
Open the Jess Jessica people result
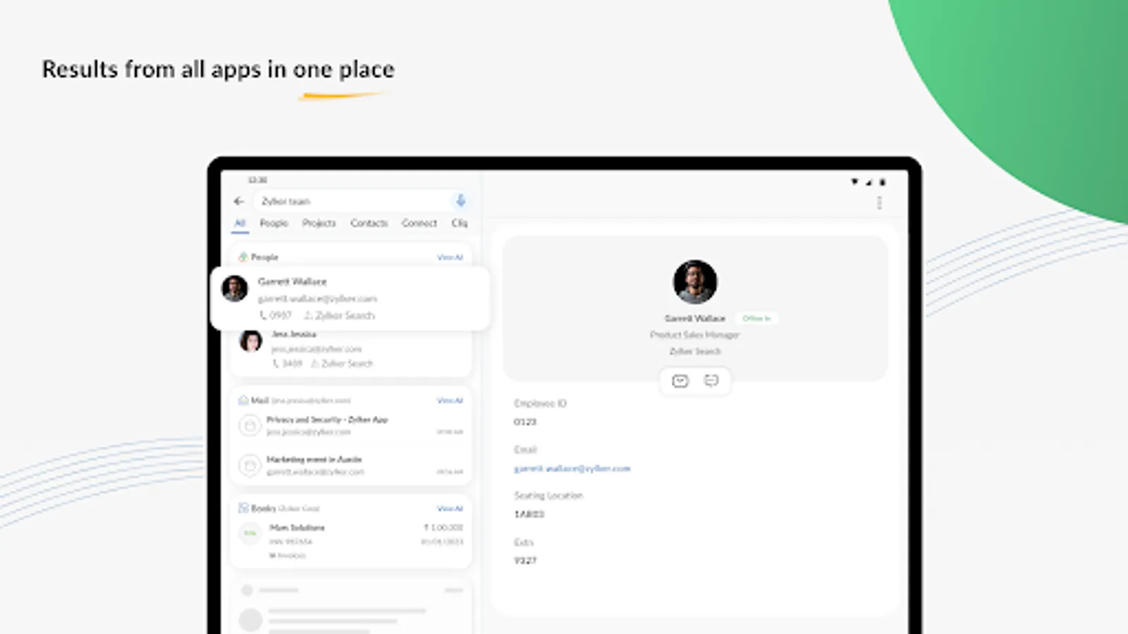tap(351, 350)
